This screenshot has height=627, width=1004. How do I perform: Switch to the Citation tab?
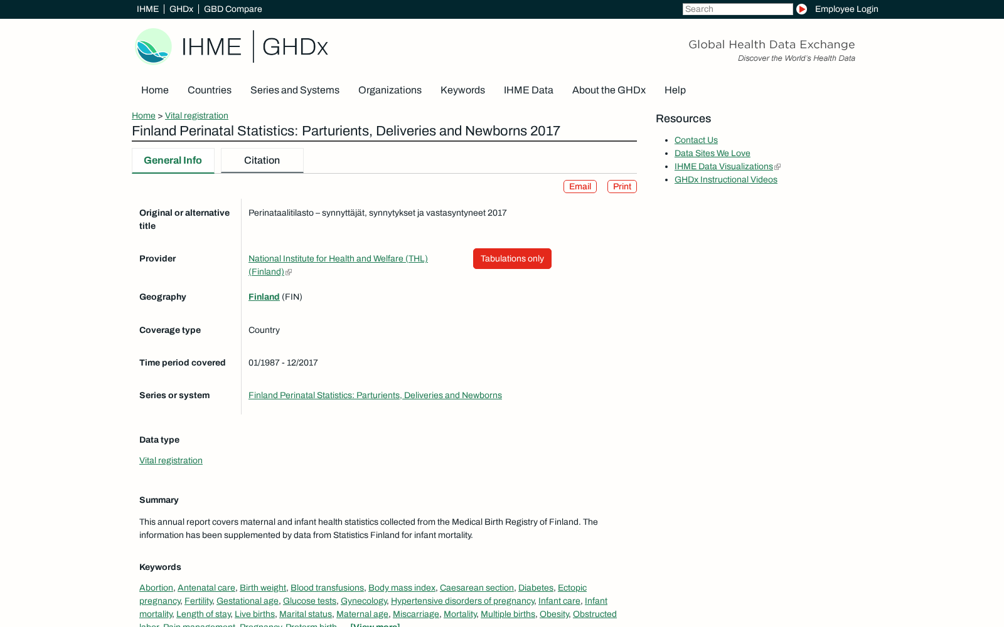(x=262, y=161)
